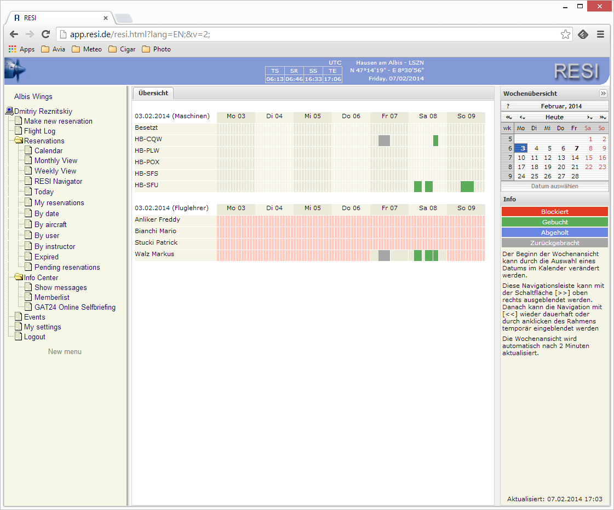Screen dimensions: 614x510
Task: Switch to the Übersicht tab
Action: coord(153,93)
